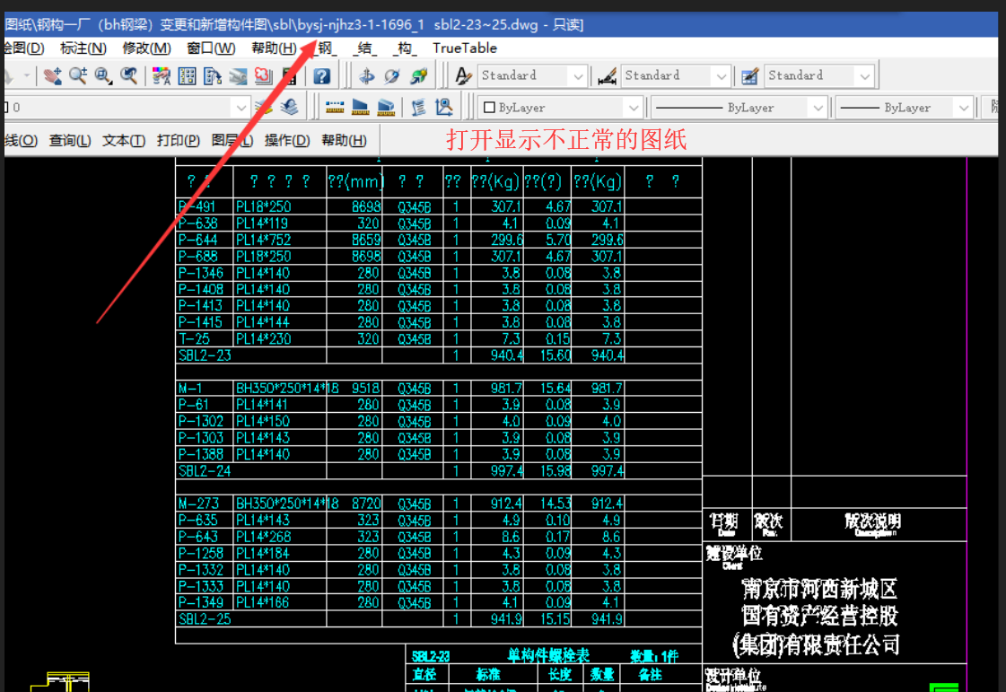Screen dimensions: 1006x692
Task: Start the 3D orbit tool
Action: click(366, 75)
